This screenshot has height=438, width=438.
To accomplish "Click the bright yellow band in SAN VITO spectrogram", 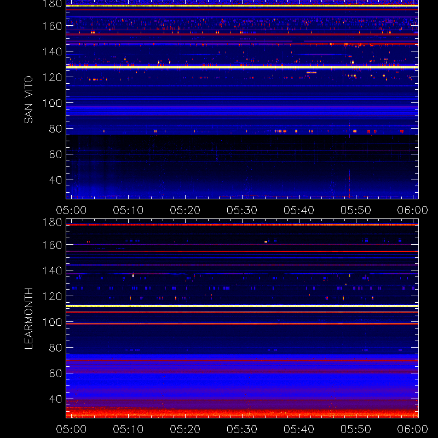I will (242, 67).
